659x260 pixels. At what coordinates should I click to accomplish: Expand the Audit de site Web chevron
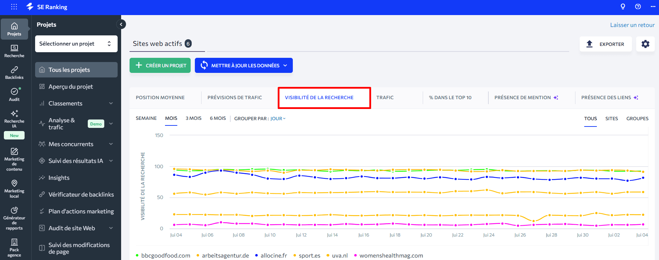(x=111, y=228)
